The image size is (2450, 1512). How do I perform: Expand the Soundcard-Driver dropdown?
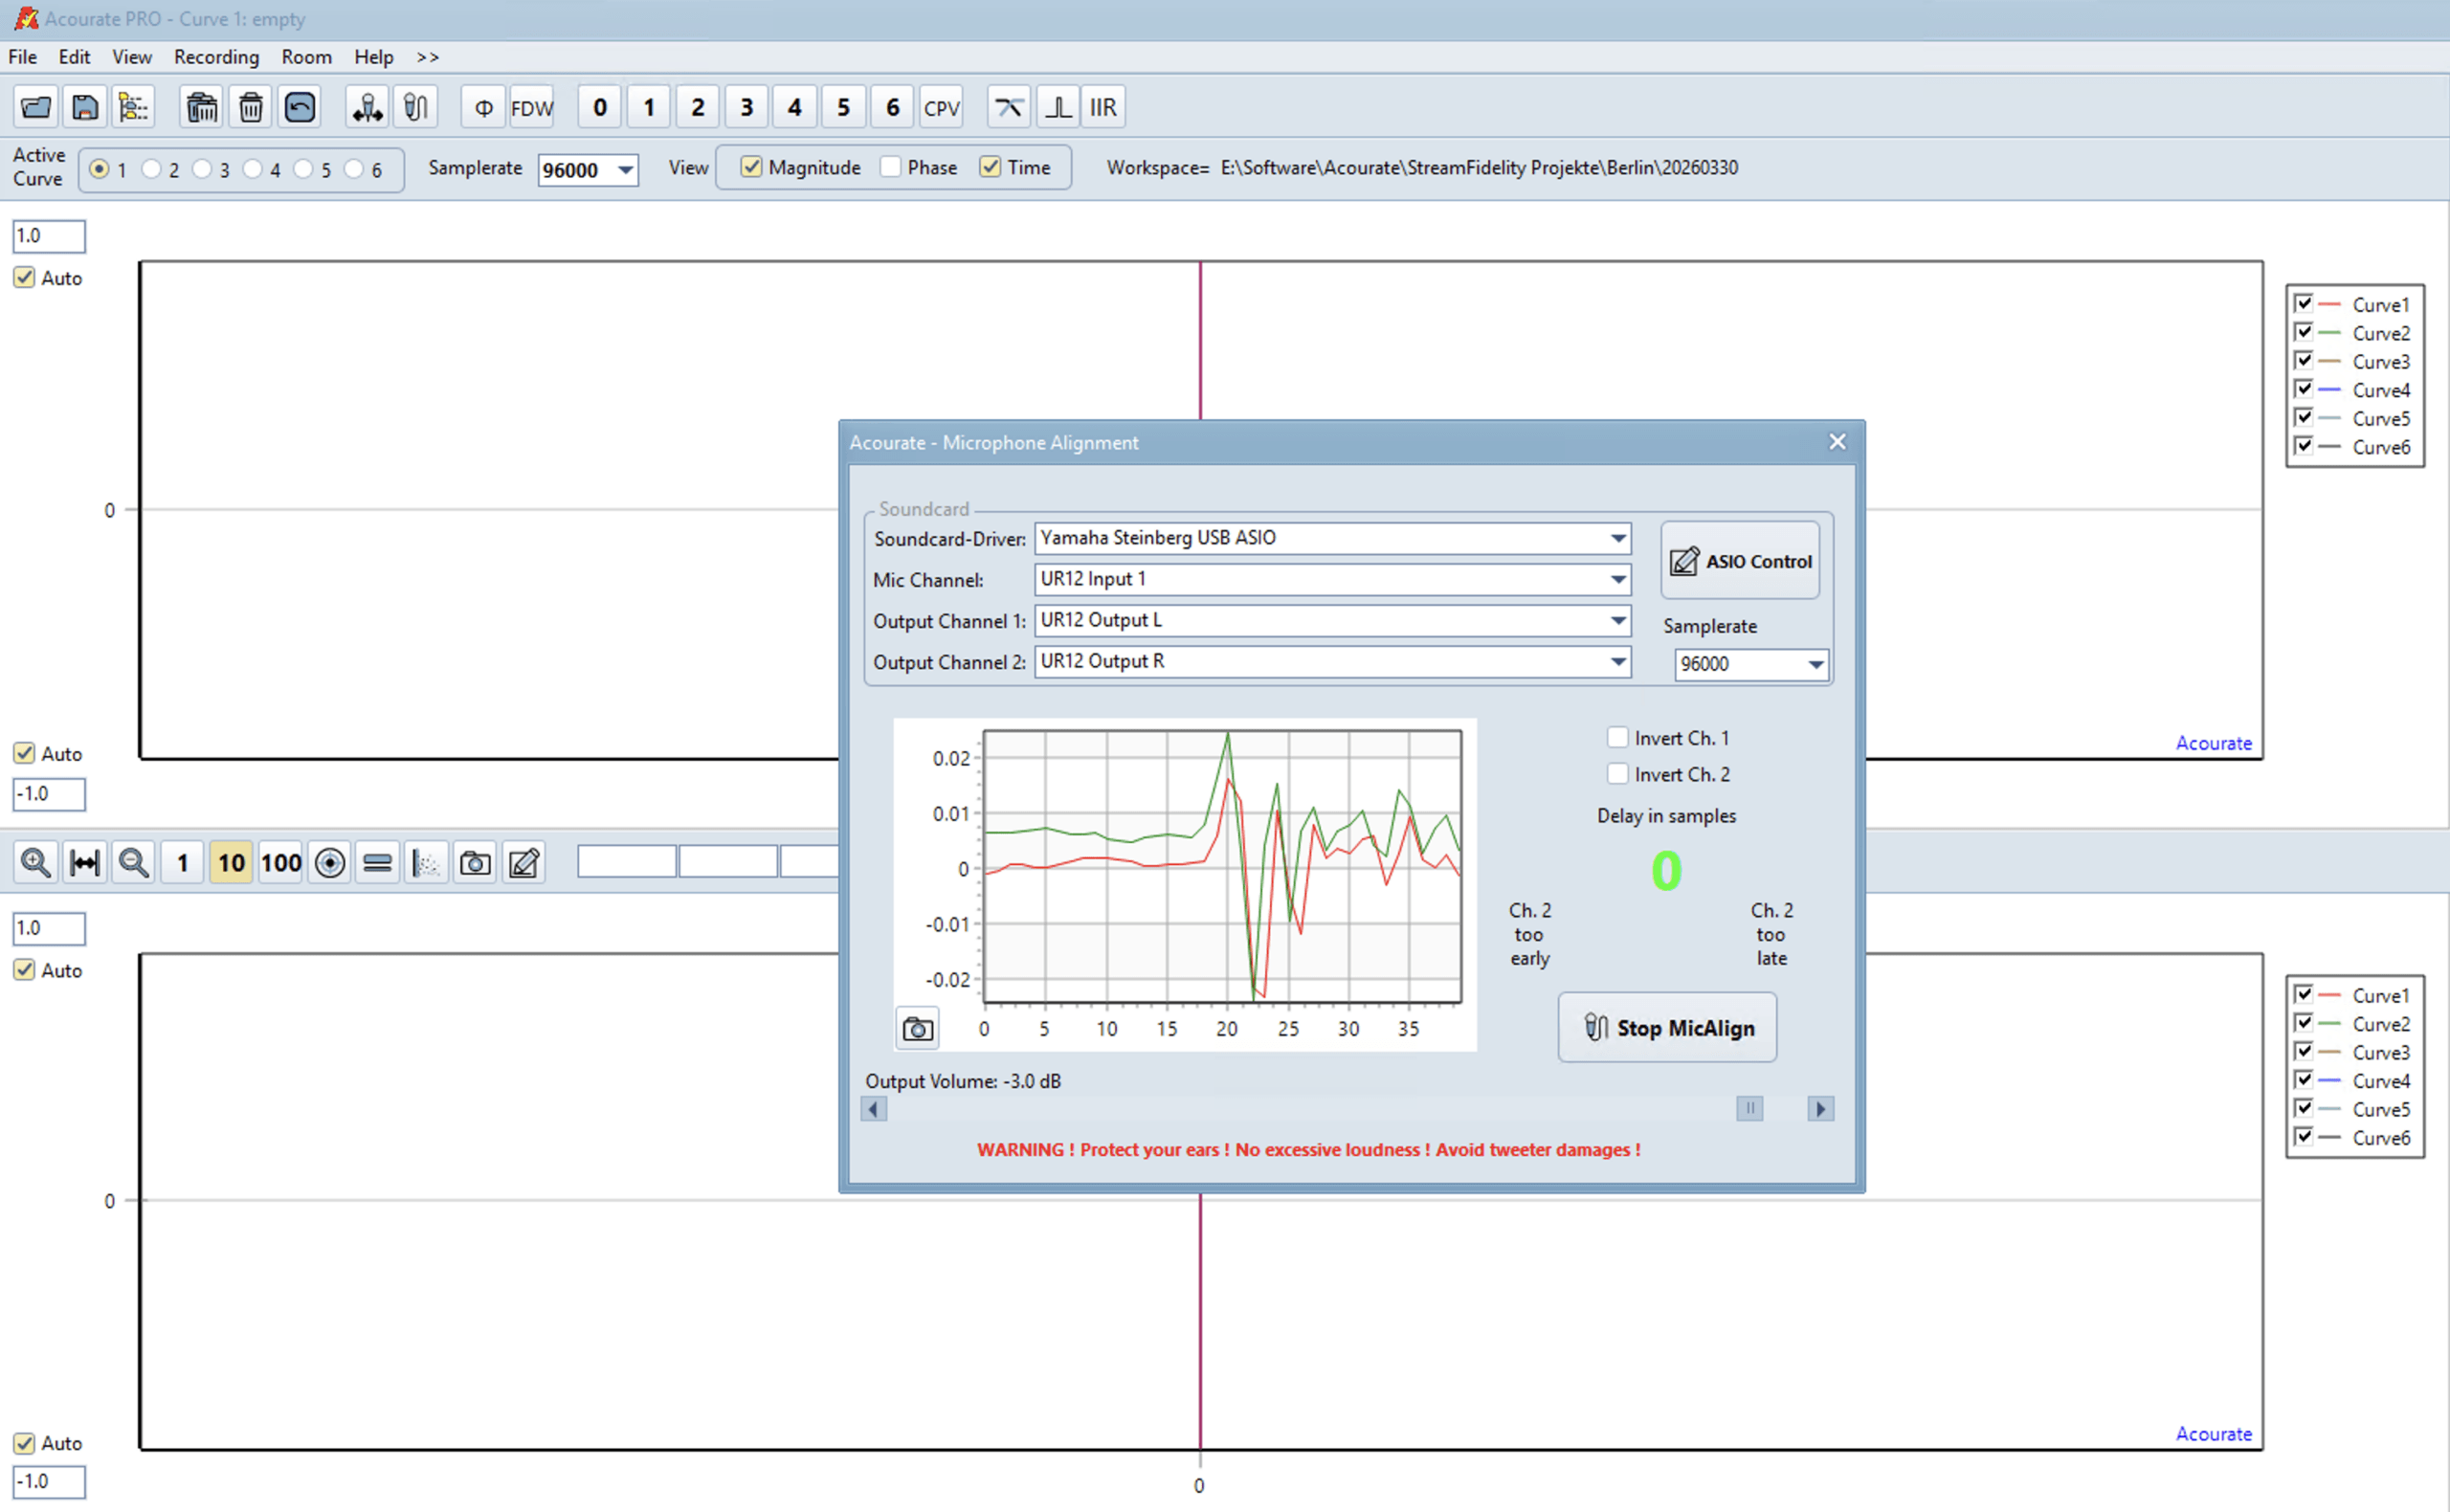1617,538
